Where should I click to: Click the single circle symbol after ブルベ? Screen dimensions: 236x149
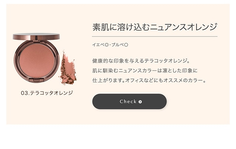pos(126,45)
